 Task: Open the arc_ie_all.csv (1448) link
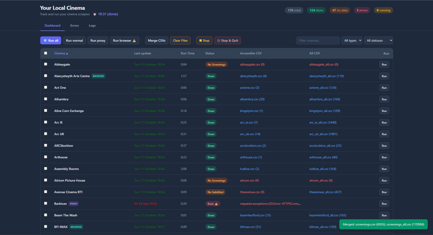[323, 122]
